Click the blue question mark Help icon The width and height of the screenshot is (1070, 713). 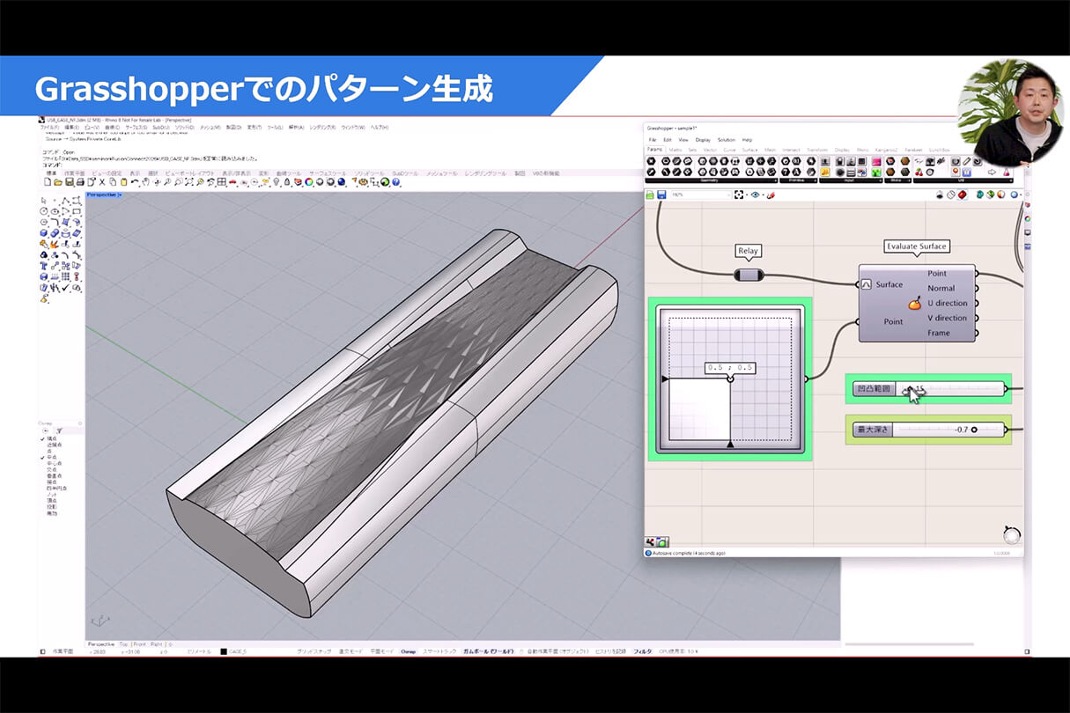pos(396,181)
